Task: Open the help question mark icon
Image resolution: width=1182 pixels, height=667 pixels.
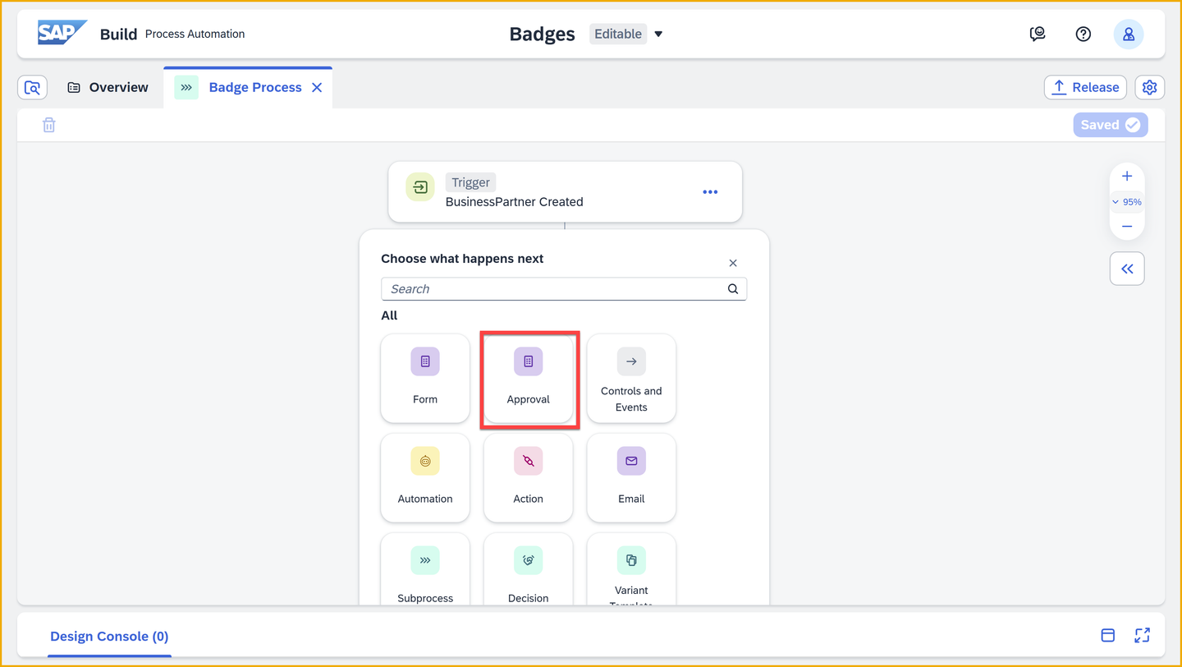Action: [x=1083, y=34]
